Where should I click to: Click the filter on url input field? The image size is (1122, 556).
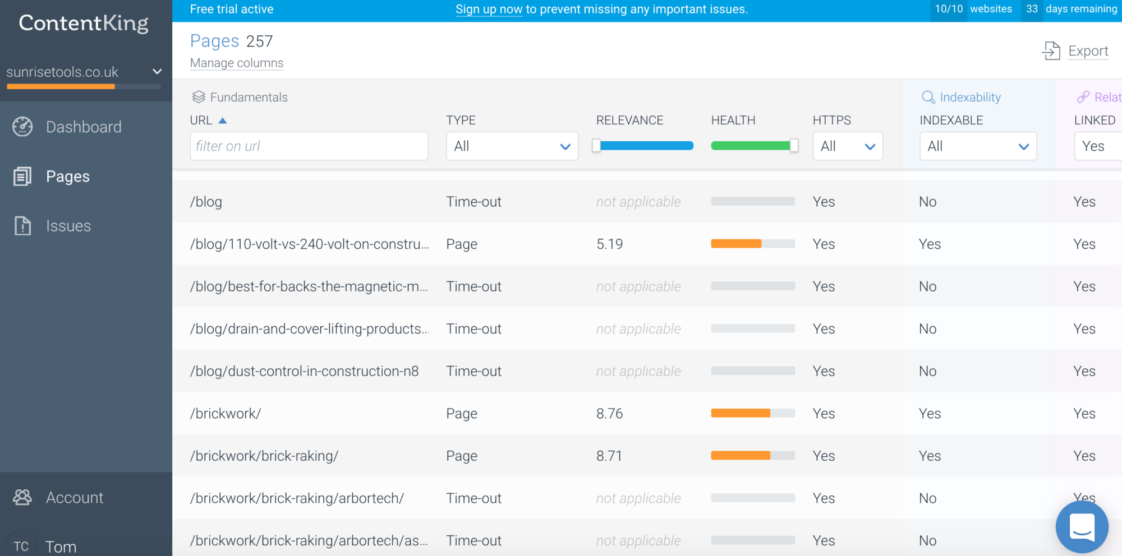coord(309,146)
